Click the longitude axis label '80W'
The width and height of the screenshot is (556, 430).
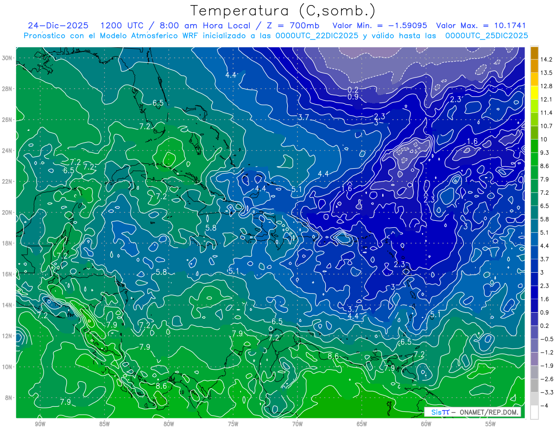[x=169, y=424]
